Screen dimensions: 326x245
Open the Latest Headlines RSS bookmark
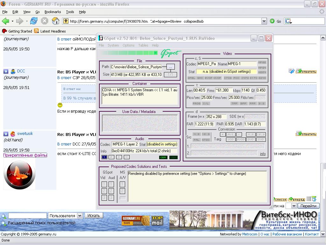(50, 31)
